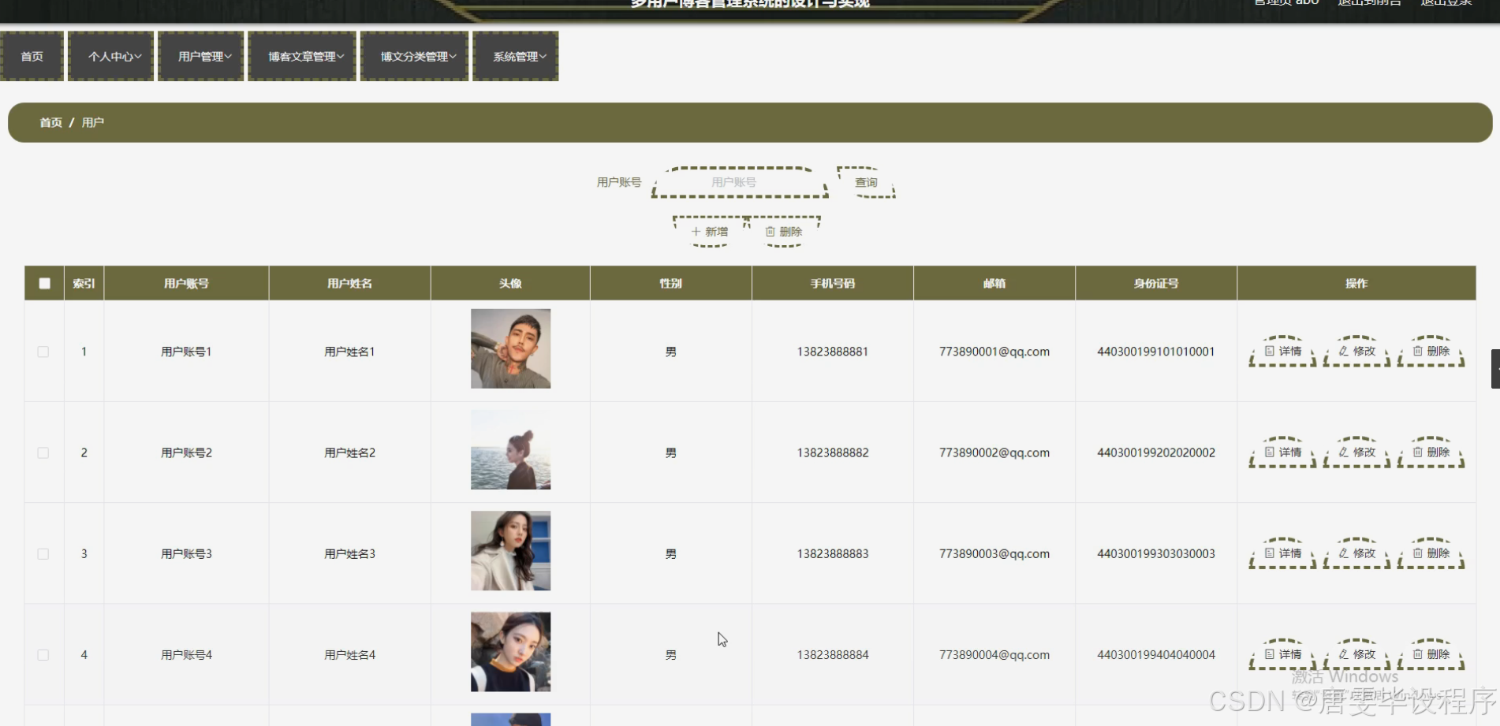Viewport: 1500px width, 726px height.
Task: Click 退出到前台 link at top
Action: (x=1369, y=2)
